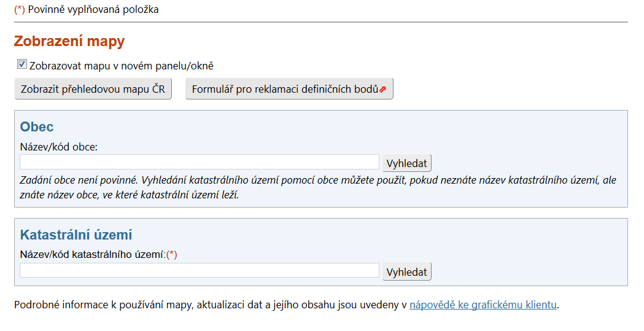Screen dimensions: 644x331
Task: Click the Zobrazení mapy heading
Action: [x=69, y=41]
